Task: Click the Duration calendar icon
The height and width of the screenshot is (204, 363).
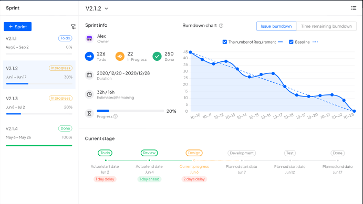Action: coord(89,75)
